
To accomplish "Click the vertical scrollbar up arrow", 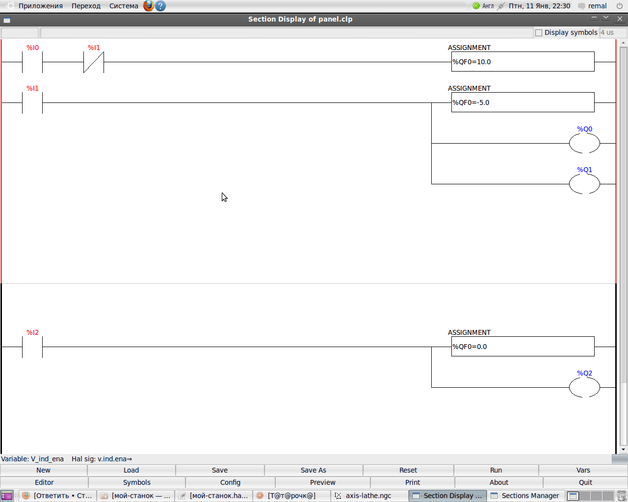I will [624, 43].
